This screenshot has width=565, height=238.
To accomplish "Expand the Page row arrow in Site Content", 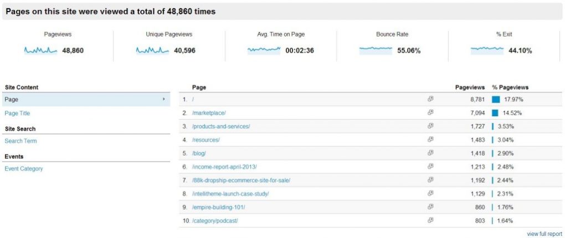I will click(164, 99).
